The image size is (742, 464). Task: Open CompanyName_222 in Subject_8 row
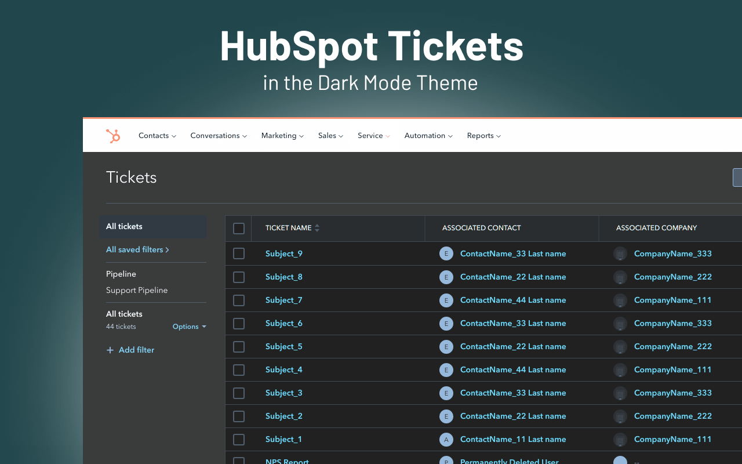pyautogui.click(x=673, y=277)
